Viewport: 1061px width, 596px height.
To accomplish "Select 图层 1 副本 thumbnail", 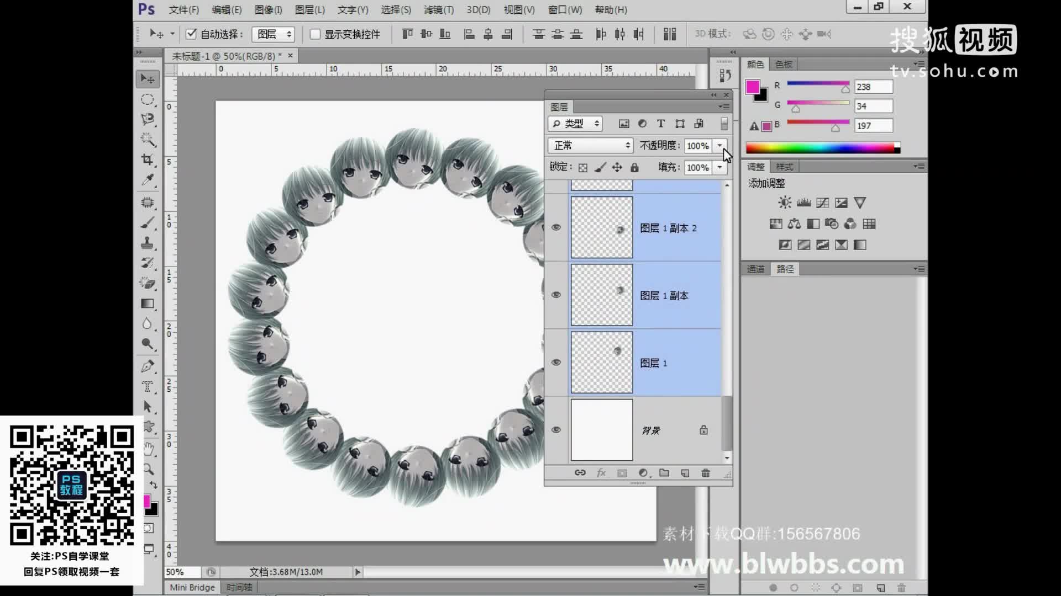I will [x=602, y=295].
